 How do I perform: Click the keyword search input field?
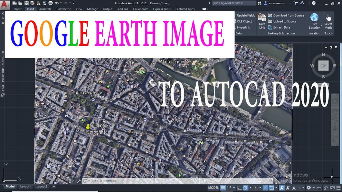[234, 3]
